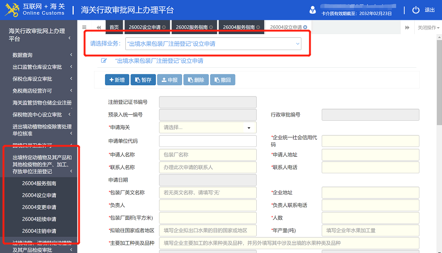Expand 进出境动植物检疫除害处理单位核准 menu
The height and width of the screenshot is (253, 442).
tap(39, 130)
